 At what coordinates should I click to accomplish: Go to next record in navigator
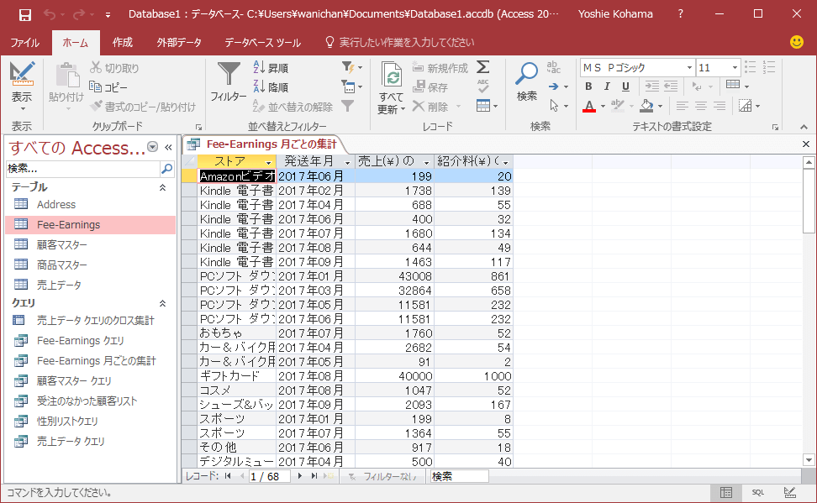[x=300, y=476]
